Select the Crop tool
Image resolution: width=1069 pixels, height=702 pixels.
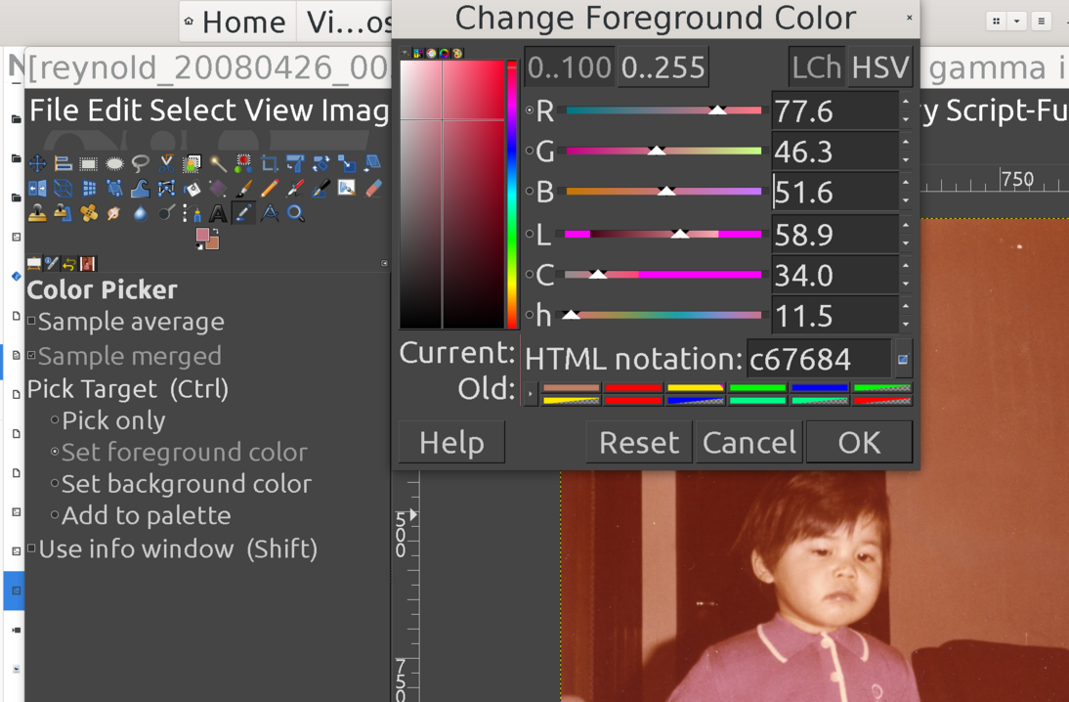pyautogui.click(x=270, y=163)
